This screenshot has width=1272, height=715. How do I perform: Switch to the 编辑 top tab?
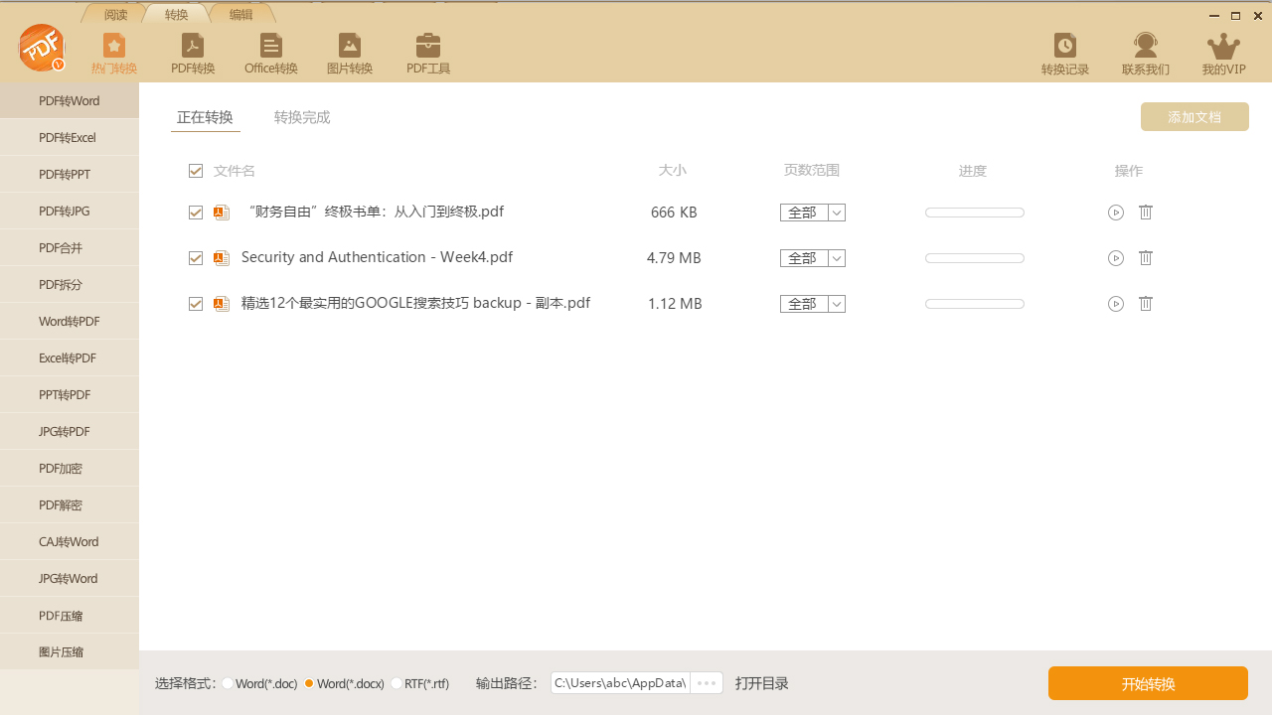pos(240,14)
